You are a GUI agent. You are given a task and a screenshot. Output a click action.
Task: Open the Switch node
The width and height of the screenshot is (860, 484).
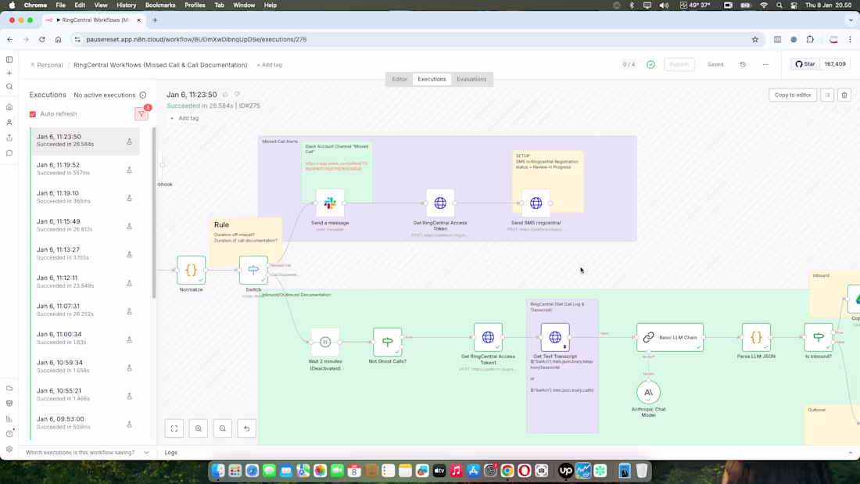click(253, 270)
